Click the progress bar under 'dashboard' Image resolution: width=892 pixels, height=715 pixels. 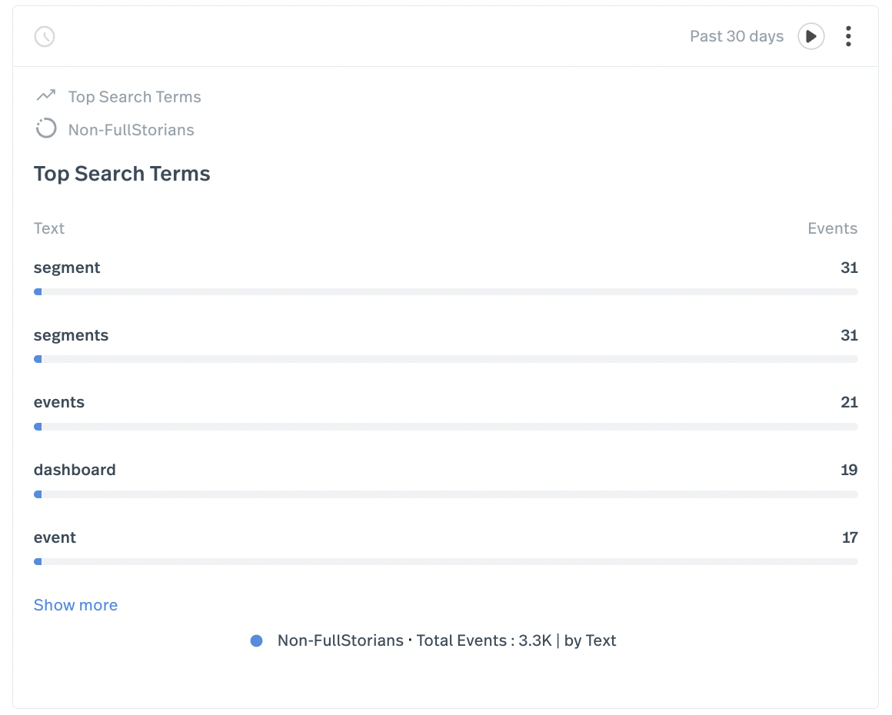click(445, 494)
